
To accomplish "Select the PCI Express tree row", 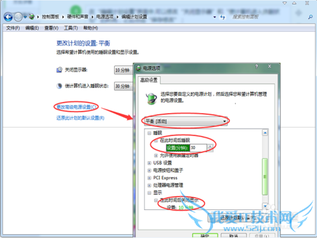I will pyautogui.click(x=165, y=178).
